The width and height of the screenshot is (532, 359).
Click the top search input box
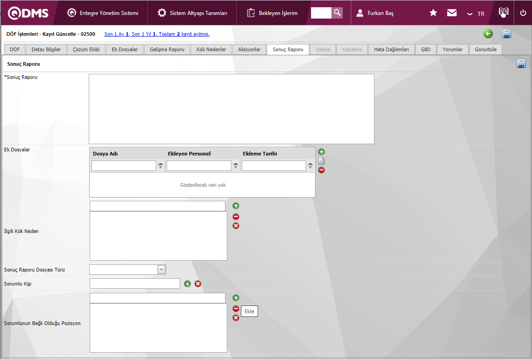(x=321, y=13)
